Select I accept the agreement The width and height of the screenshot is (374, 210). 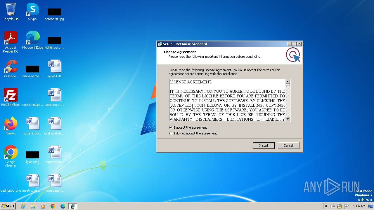188,127
